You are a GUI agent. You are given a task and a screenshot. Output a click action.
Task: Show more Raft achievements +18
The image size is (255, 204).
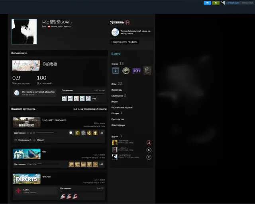pyautogui.click(x=101, y=164)
